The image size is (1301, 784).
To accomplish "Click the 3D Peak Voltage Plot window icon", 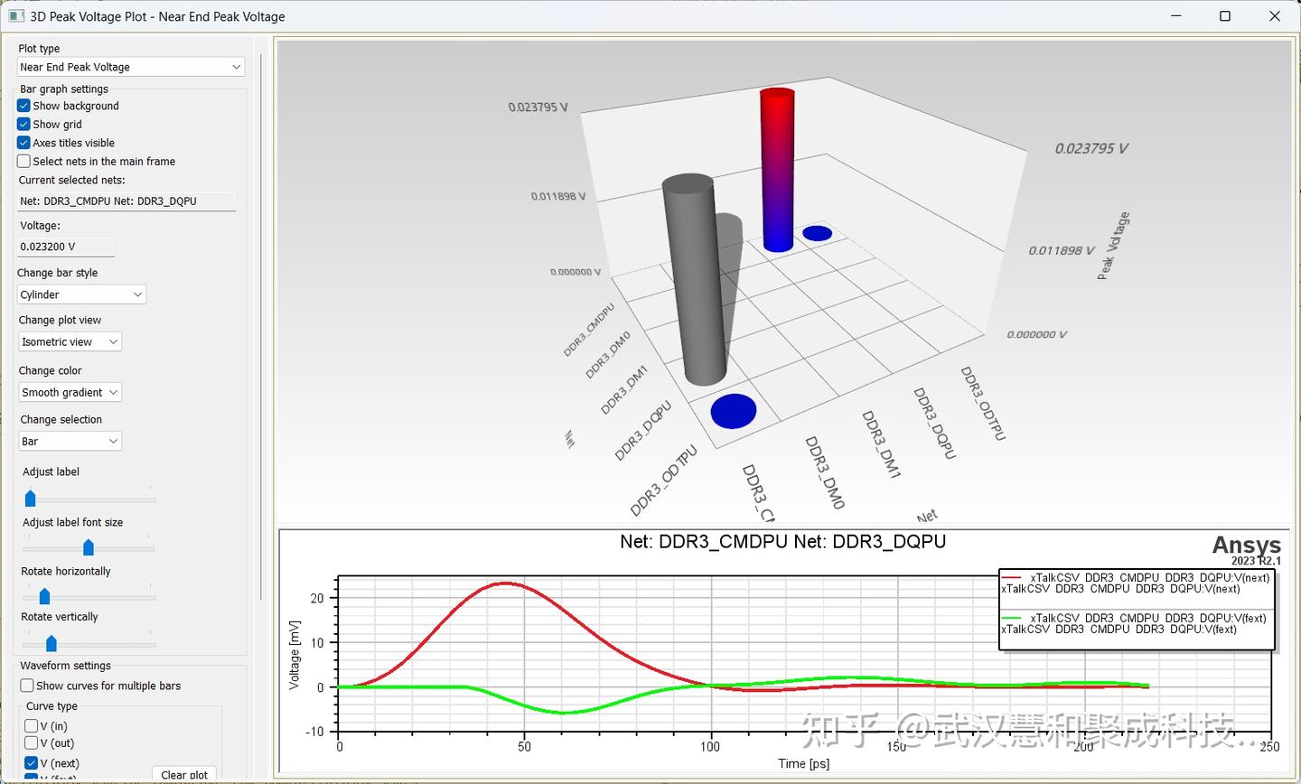I will click(x=15, y=16).
